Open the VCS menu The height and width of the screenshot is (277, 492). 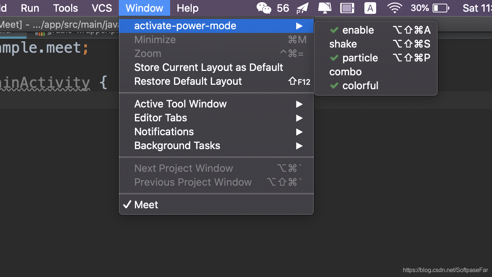102,8
